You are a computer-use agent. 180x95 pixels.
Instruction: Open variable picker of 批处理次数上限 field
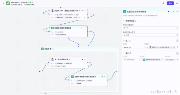tap(177, 35)
